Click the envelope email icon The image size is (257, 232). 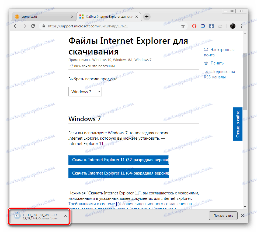(206, 49)
